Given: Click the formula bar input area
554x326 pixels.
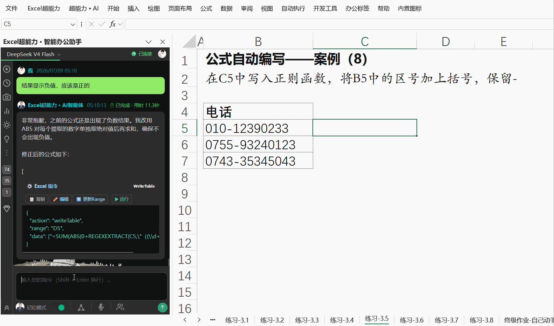Looking at the screenshot, I should click(x=339, y=24).
